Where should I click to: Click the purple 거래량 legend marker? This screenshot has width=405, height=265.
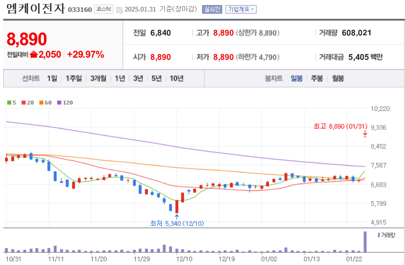pyautogui.click(x=379, y=235)
